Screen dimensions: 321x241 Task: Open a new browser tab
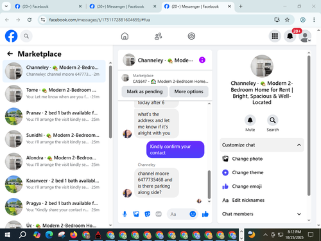coord(241,6)
